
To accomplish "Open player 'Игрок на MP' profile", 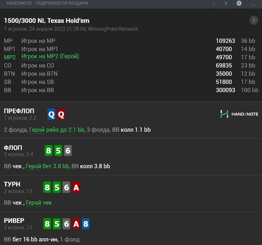I will [38, 41].
